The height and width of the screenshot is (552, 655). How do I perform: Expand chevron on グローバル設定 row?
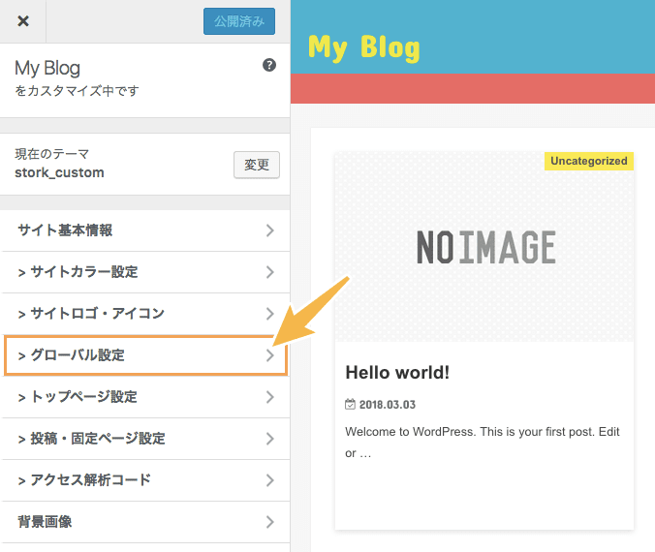coord(270,355)
